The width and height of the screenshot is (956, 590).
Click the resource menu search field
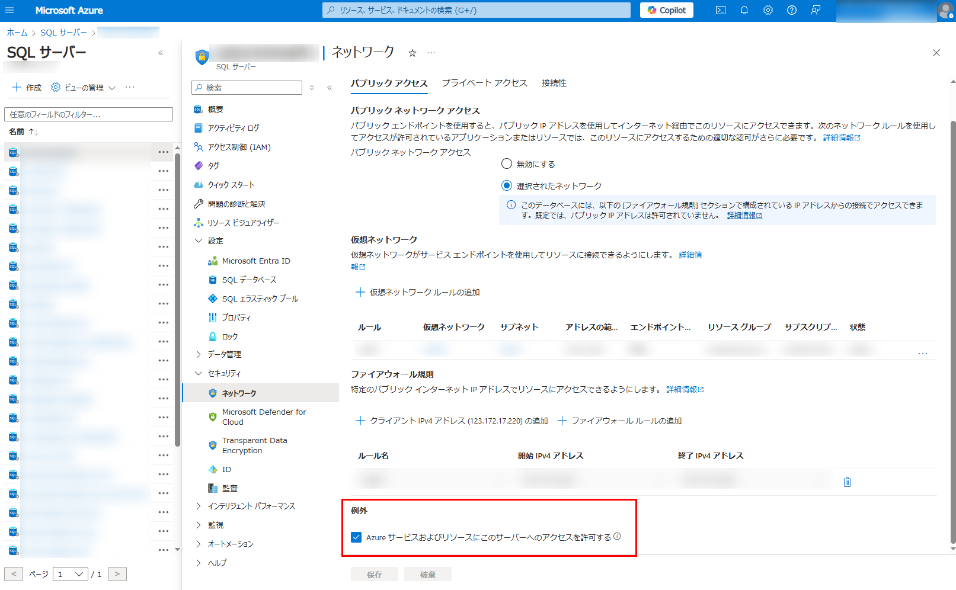[247, 88]
